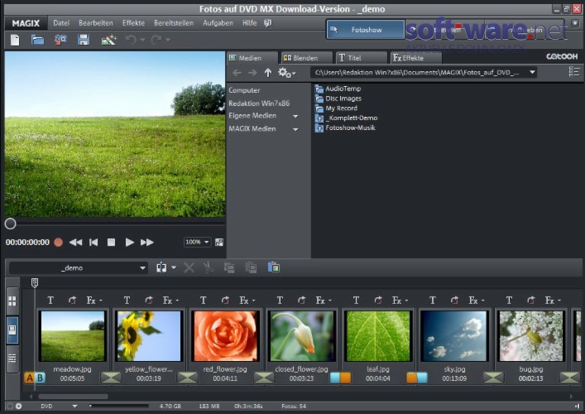Click the undo arrow

pyautogui.click(x=131, y=39)
